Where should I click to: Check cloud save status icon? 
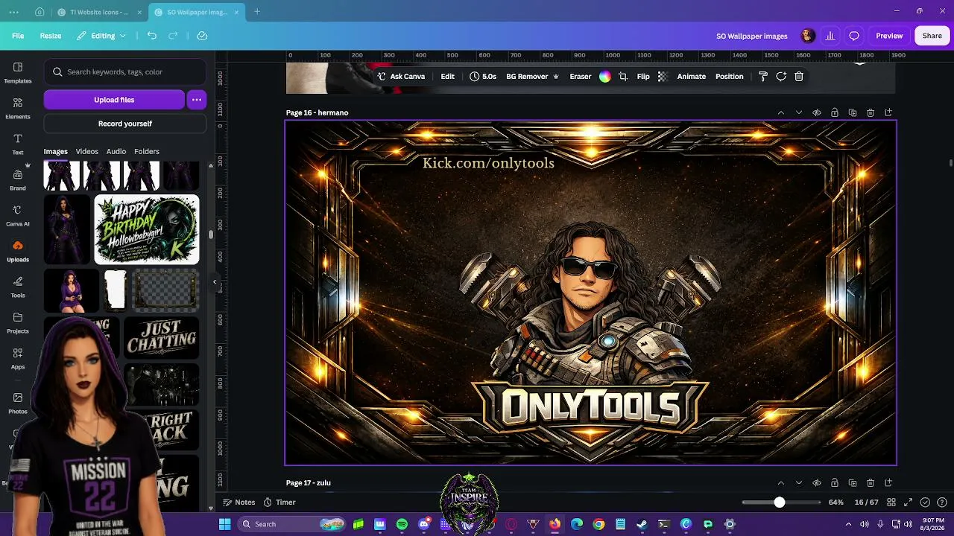(x=202, y=36)
